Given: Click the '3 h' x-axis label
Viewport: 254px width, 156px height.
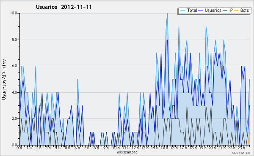Looking at the screenshot, I should 48,148.
